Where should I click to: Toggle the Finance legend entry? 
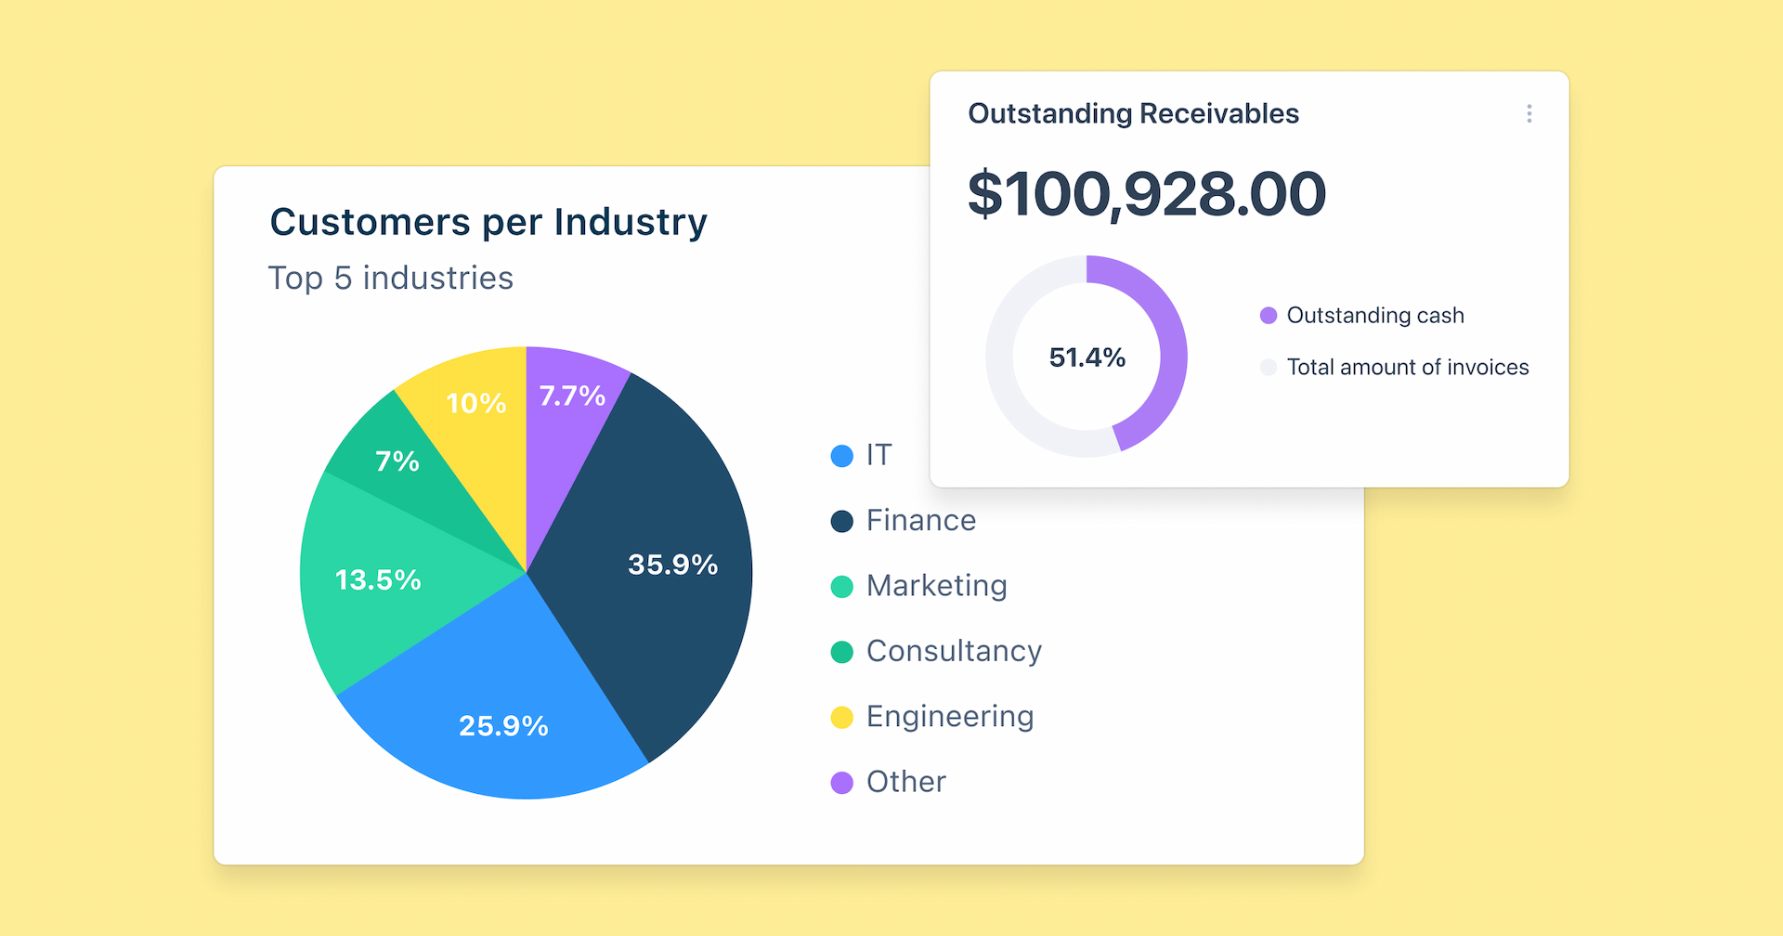pyautogui.click(x=919, y=521)
